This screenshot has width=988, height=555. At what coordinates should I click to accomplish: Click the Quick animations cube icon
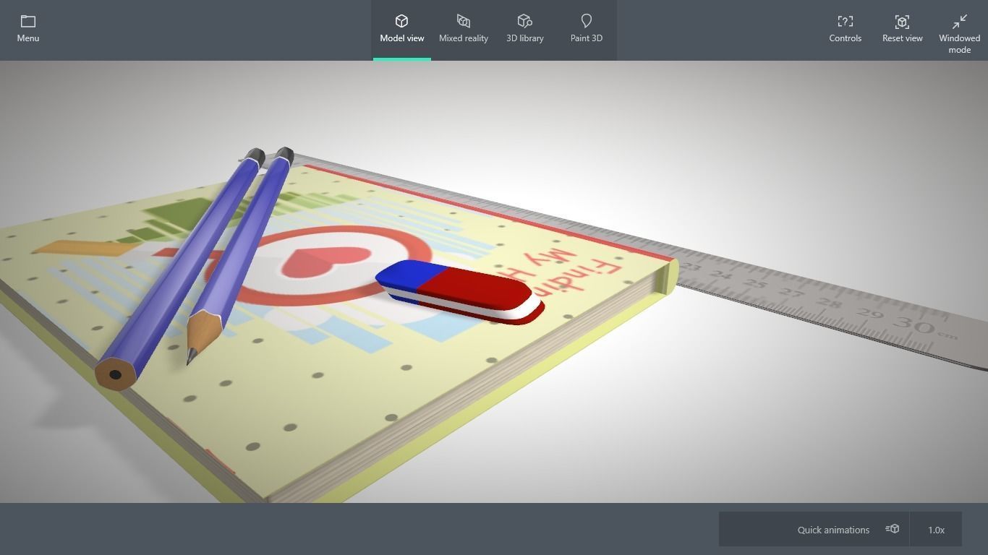(x=892, y=529)
